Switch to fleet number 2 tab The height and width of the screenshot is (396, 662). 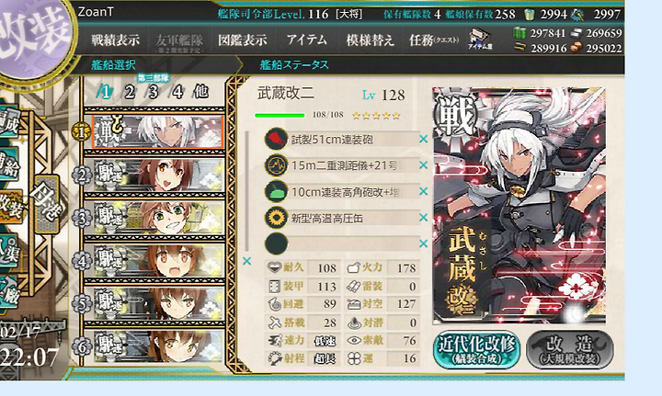[130, 92]
